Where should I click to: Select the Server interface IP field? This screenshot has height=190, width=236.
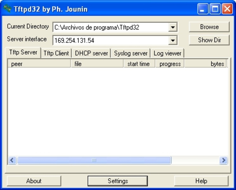[x=115, y=40]
